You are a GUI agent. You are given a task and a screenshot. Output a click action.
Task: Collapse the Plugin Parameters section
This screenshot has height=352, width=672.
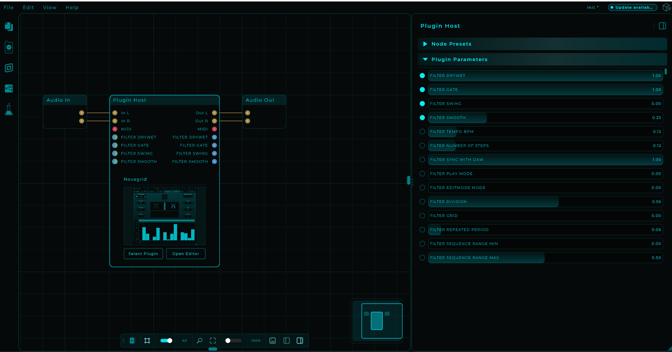click(542, 59)
